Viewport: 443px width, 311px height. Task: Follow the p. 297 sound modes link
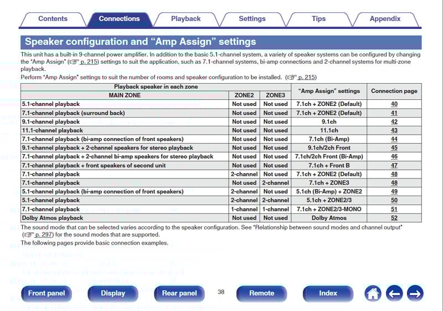pos(41,235)
